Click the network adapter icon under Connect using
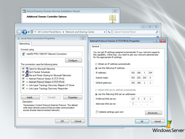This screenshot has height=139, width=185. 24,54
